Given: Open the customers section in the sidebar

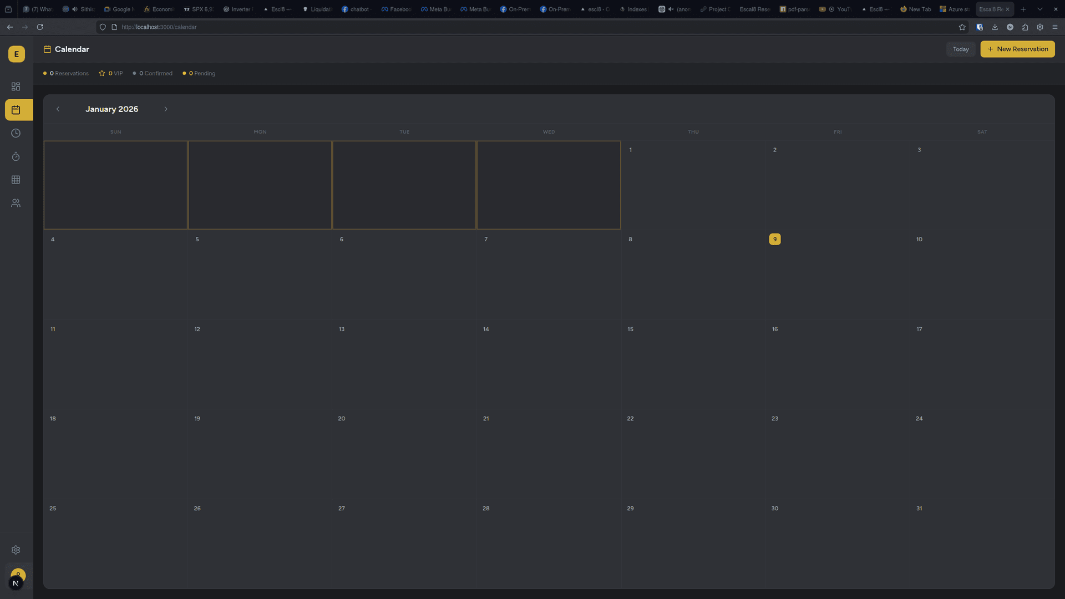Looking at the screenshot, I should tap(16, 203).
